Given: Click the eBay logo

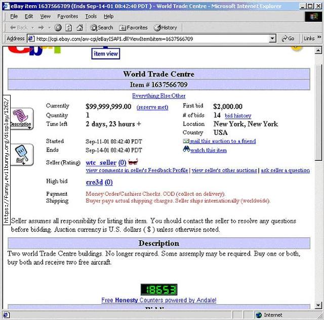Looking at the screenshot, I should coord(34,51).
